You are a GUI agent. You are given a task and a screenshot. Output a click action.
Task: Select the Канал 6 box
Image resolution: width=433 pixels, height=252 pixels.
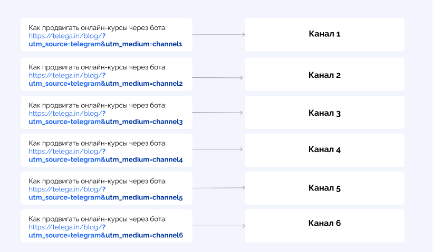point(324,226)
